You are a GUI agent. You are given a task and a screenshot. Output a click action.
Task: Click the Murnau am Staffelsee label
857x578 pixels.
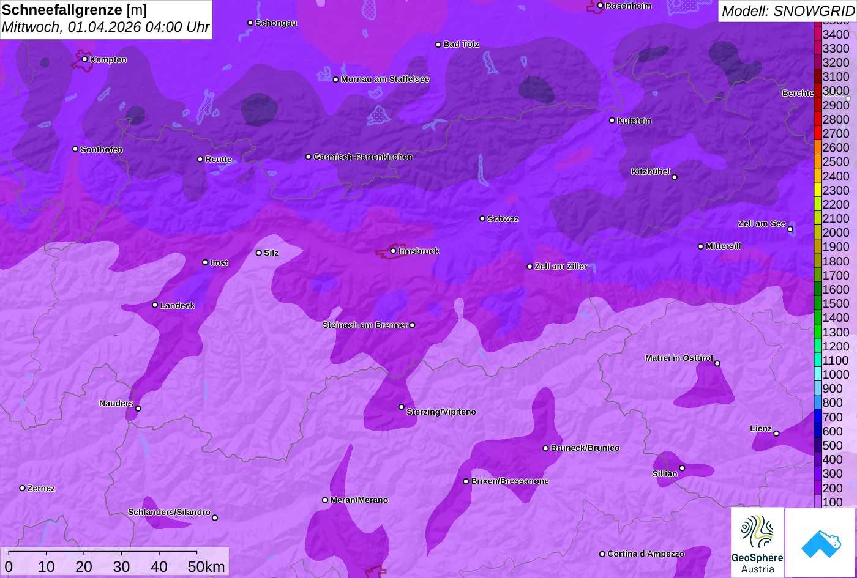tap(385, 80)
